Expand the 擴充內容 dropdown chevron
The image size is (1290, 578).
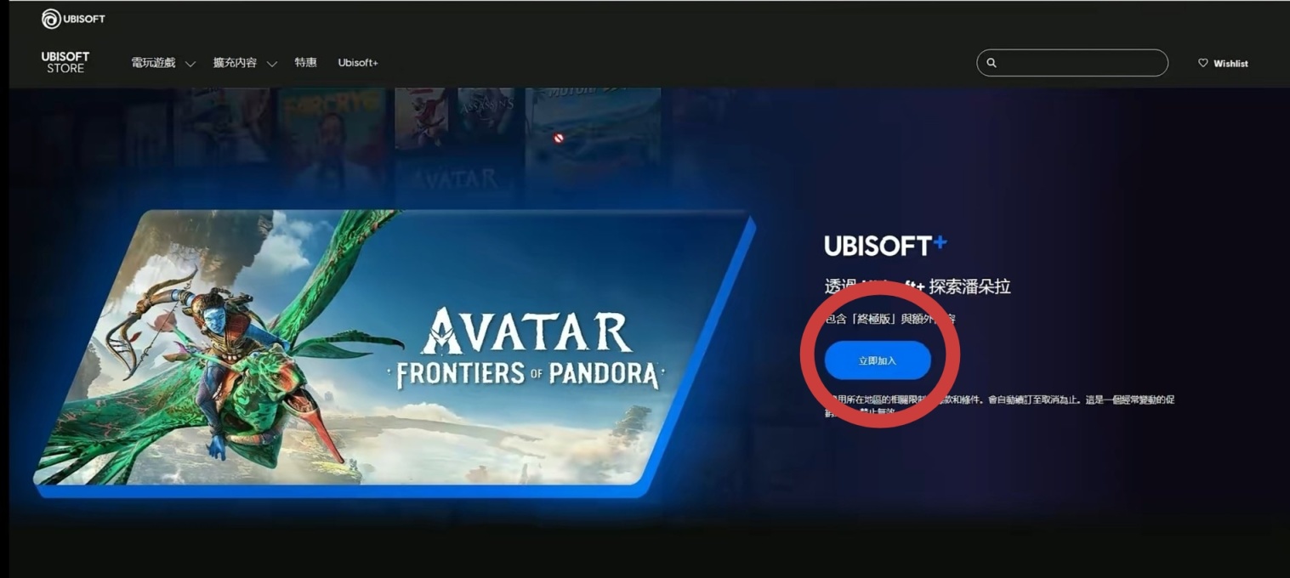[272, 64]
